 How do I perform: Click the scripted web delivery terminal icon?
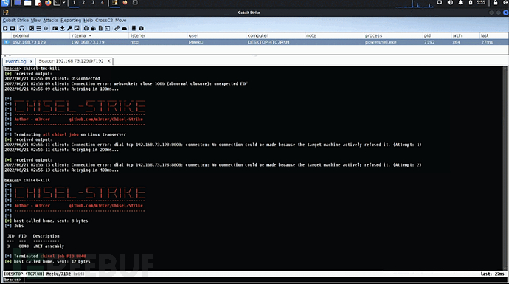point(108,28)
